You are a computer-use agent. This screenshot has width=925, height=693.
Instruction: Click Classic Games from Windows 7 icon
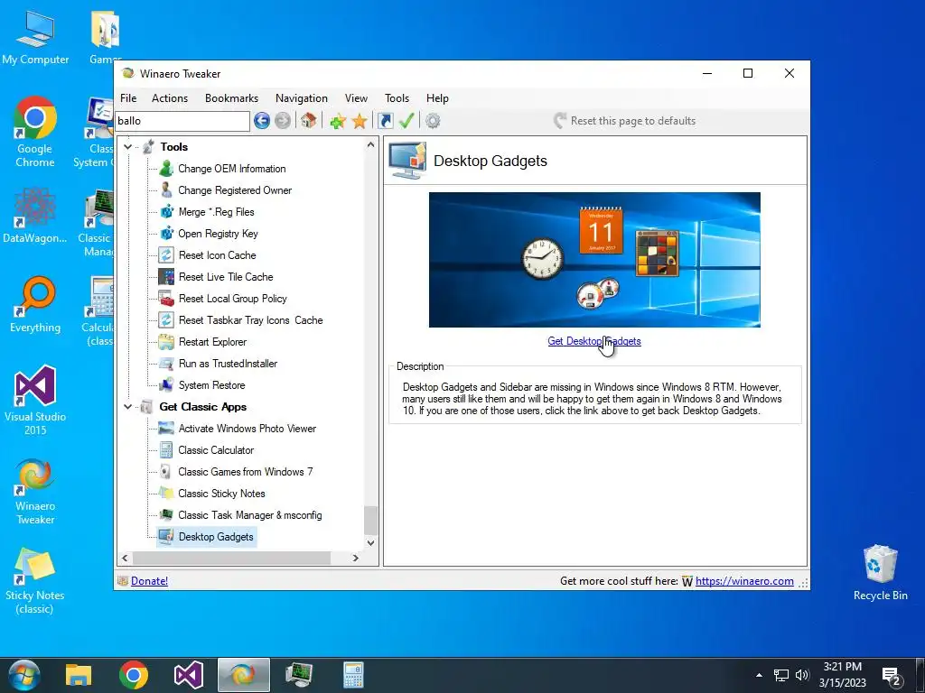coord(166,471)
